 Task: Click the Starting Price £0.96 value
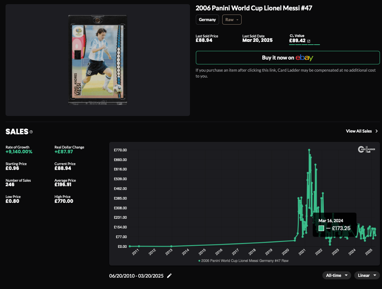tap(12, 168)
